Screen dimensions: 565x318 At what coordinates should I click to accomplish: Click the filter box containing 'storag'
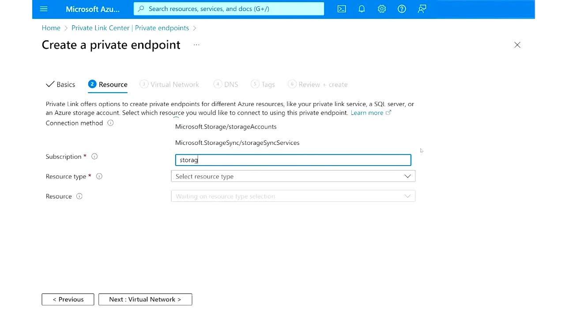click(x=293, y=160)
